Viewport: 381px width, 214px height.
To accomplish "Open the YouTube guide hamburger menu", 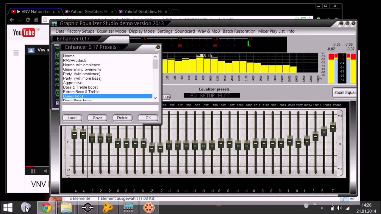I will click(16, 53).
